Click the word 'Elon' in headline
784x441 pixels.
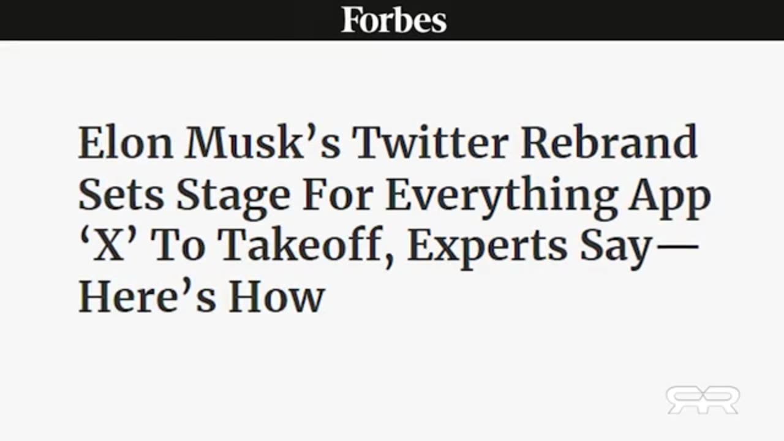pyautogui.click(x=127, y=142)
